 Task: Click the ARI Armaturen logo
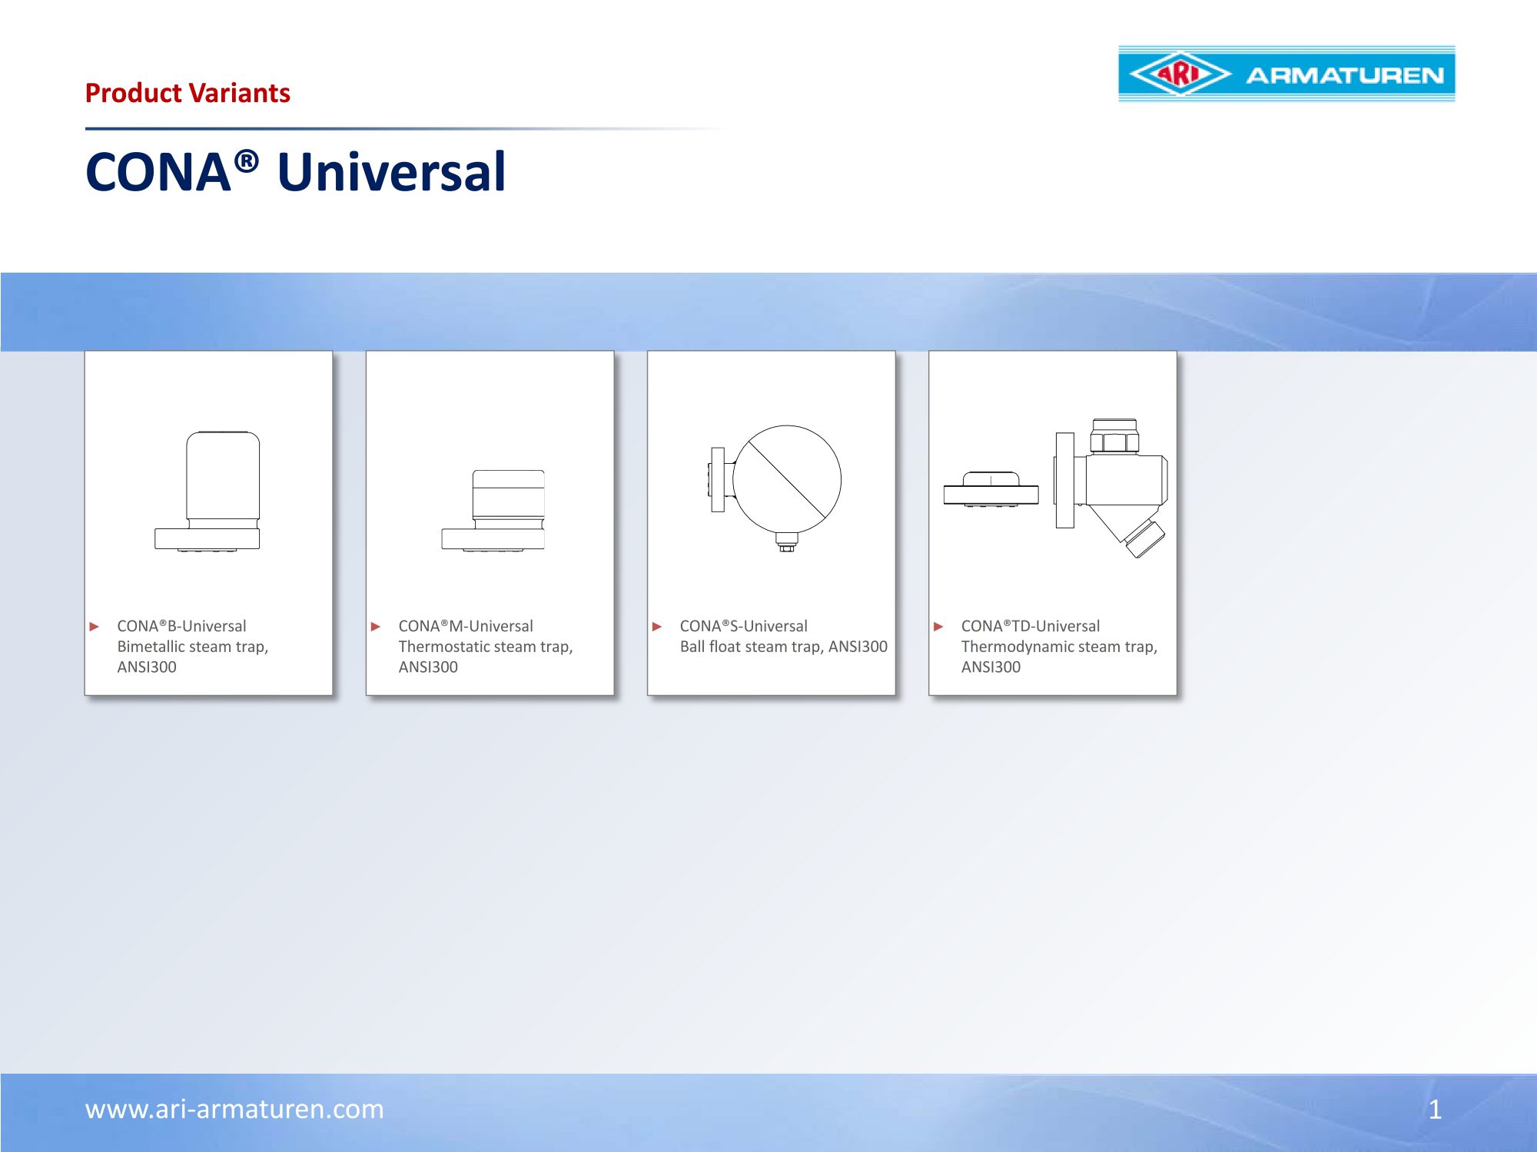coord(1286,74)
